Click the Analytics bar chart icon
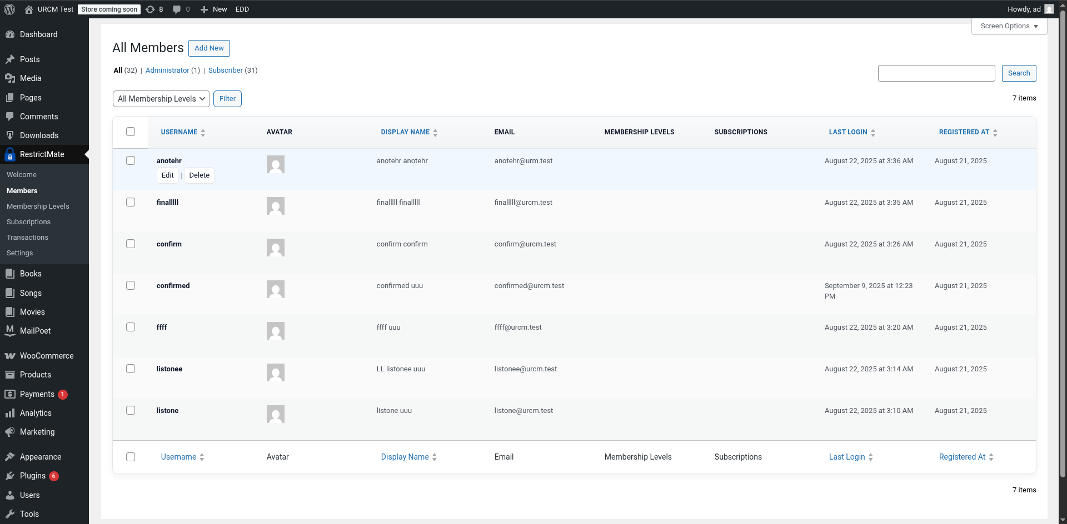This screenshot has width=1067, height=524. [10, 413]
